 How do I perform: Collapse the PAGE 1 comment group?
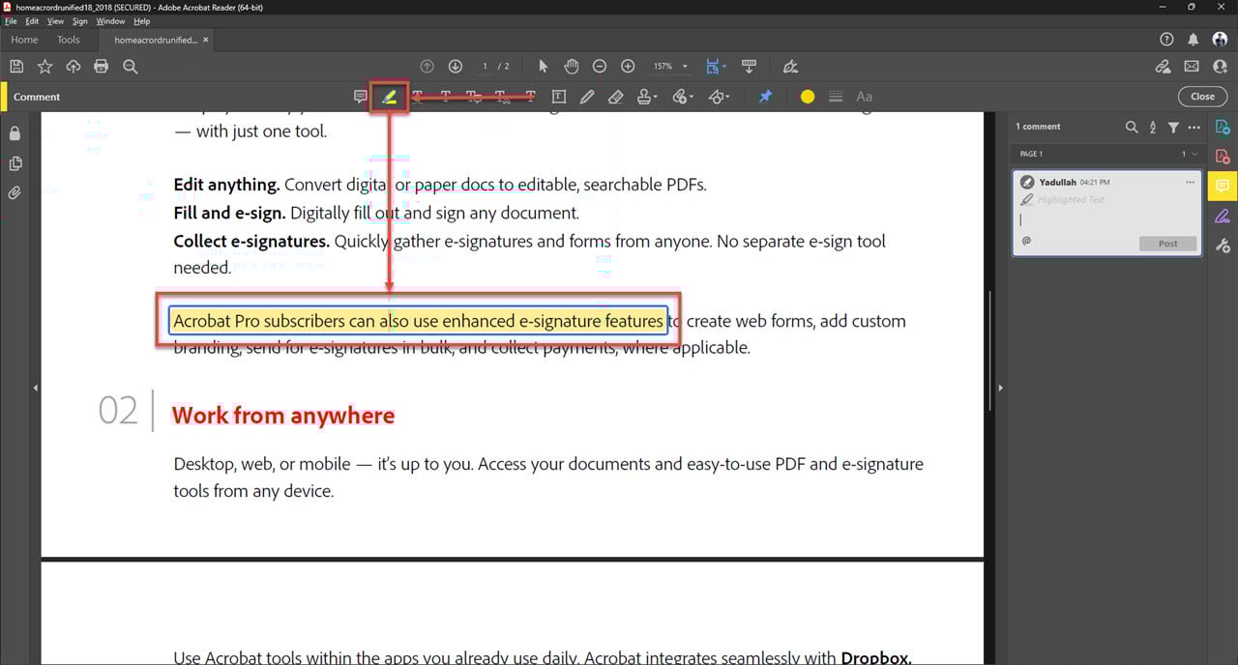point(1194,154)
